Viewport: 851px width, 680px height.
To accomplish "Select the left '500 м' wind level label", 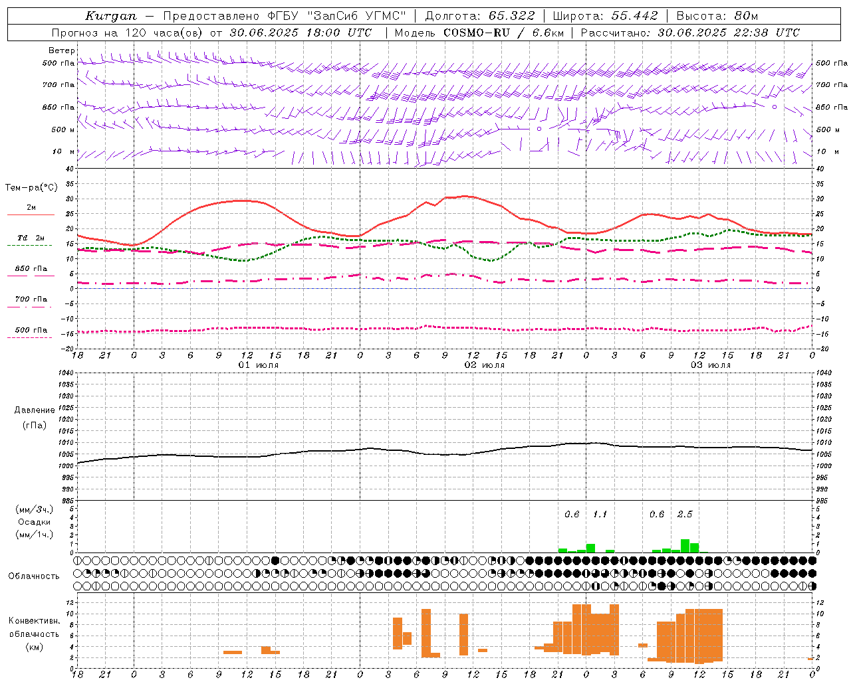I will (x=63, y=129).
